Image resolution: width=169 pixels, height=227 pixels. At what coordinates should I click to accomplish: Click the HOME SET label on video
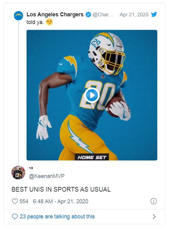point(92,157)
